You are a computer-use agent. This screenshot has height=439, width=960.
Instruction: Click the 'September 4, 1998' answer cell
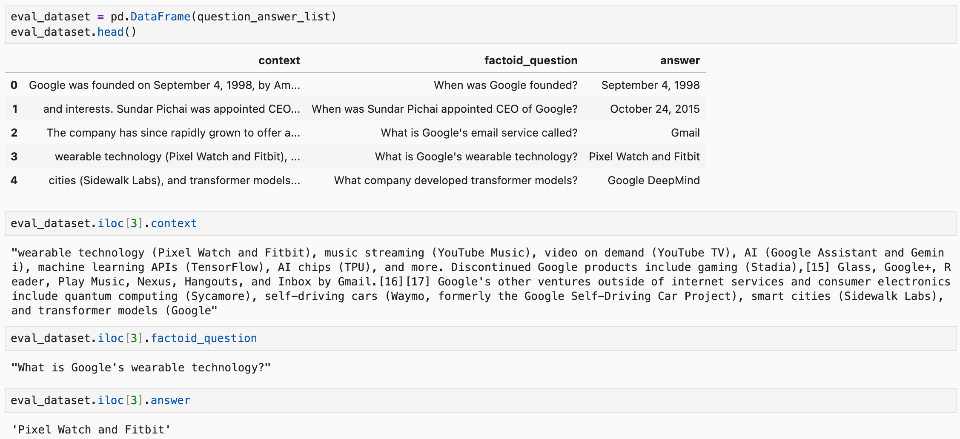651,85
